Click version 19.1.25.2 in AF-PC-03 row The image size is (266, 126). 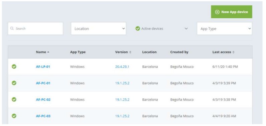tap(122, 116)
